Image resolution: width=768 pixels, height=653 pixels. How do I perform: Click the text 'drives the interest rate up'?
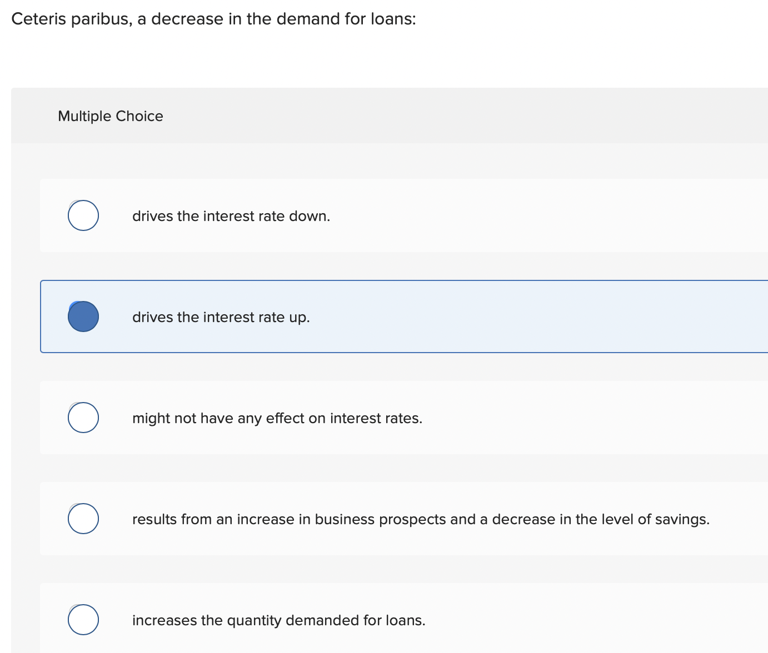pos(221,317)
